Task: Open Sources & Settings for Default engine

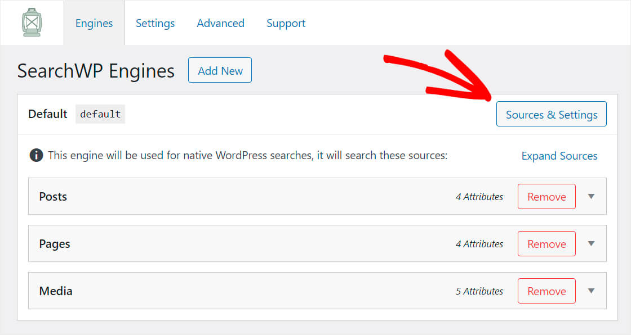Action: point(552,114)
